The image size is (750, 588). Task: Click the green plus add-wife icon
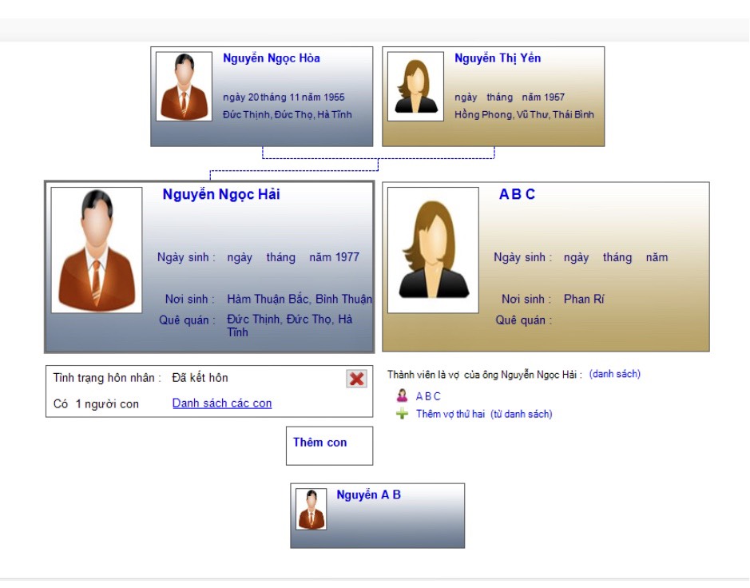(x=402, y=414)
